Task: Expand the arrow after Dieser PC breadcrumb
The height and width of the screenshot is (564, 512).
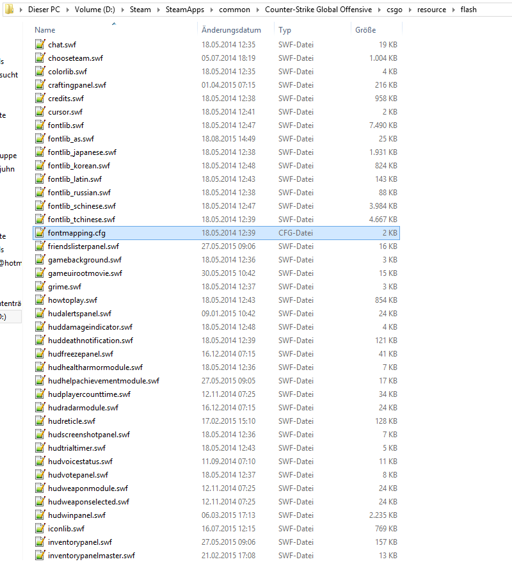Action: point(67,10)
